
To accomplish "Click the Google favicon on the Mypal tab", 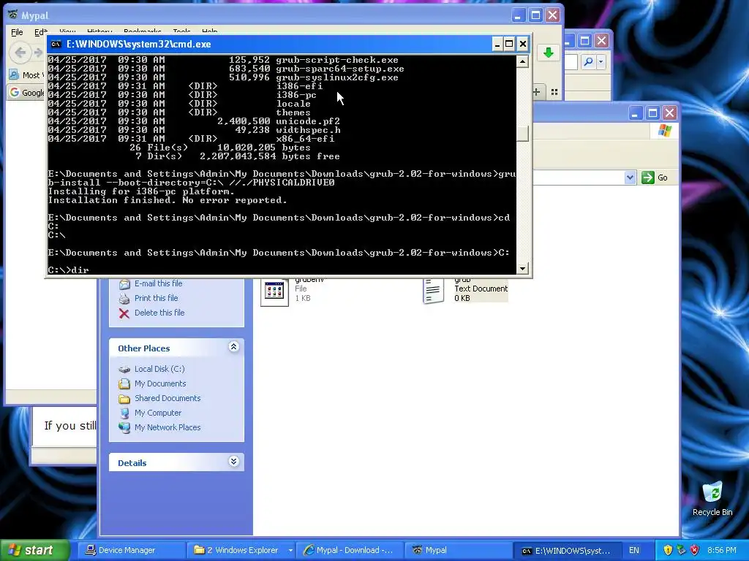I will (x=15, y=92).
